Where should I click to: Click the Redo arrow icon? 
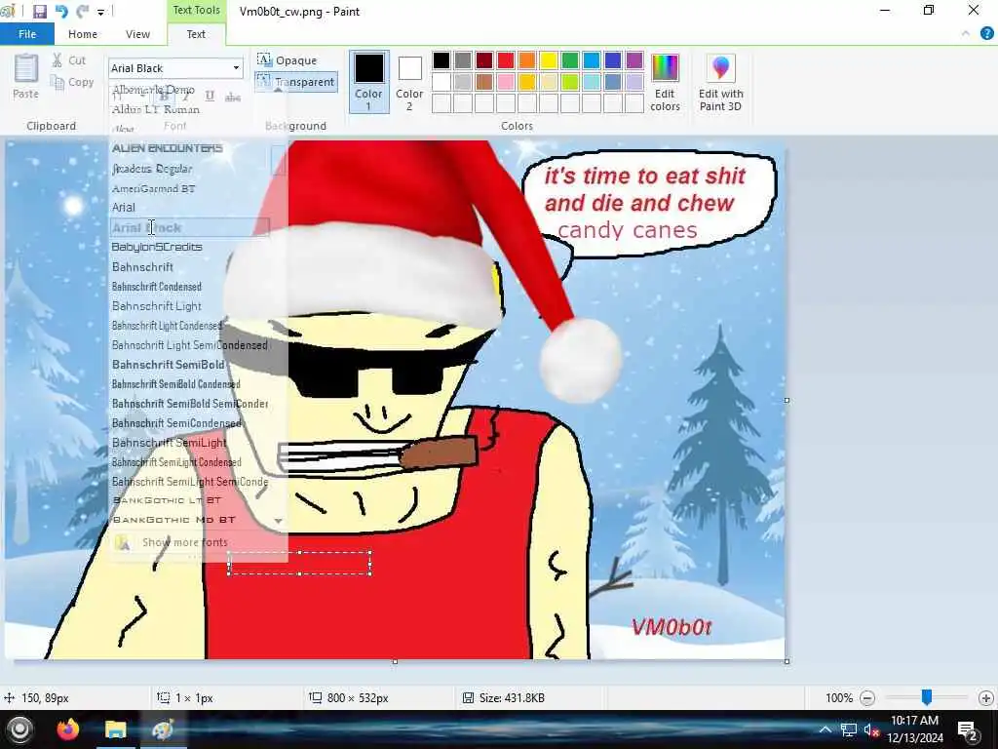[x=82, y=12]
